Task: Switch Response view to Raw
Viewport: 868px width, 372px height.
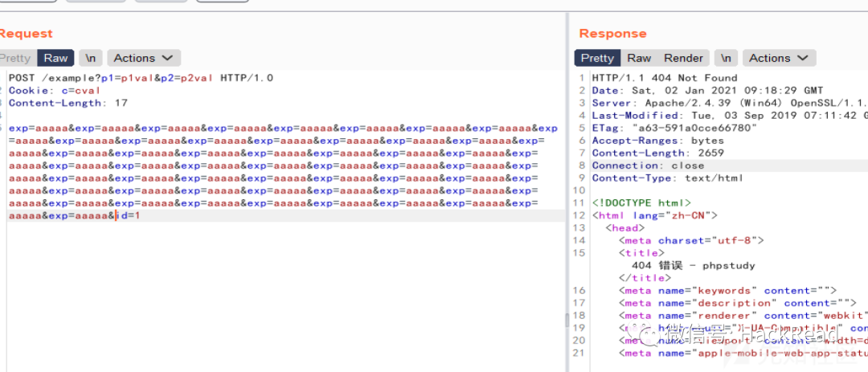Action: [x=639, y=58]
